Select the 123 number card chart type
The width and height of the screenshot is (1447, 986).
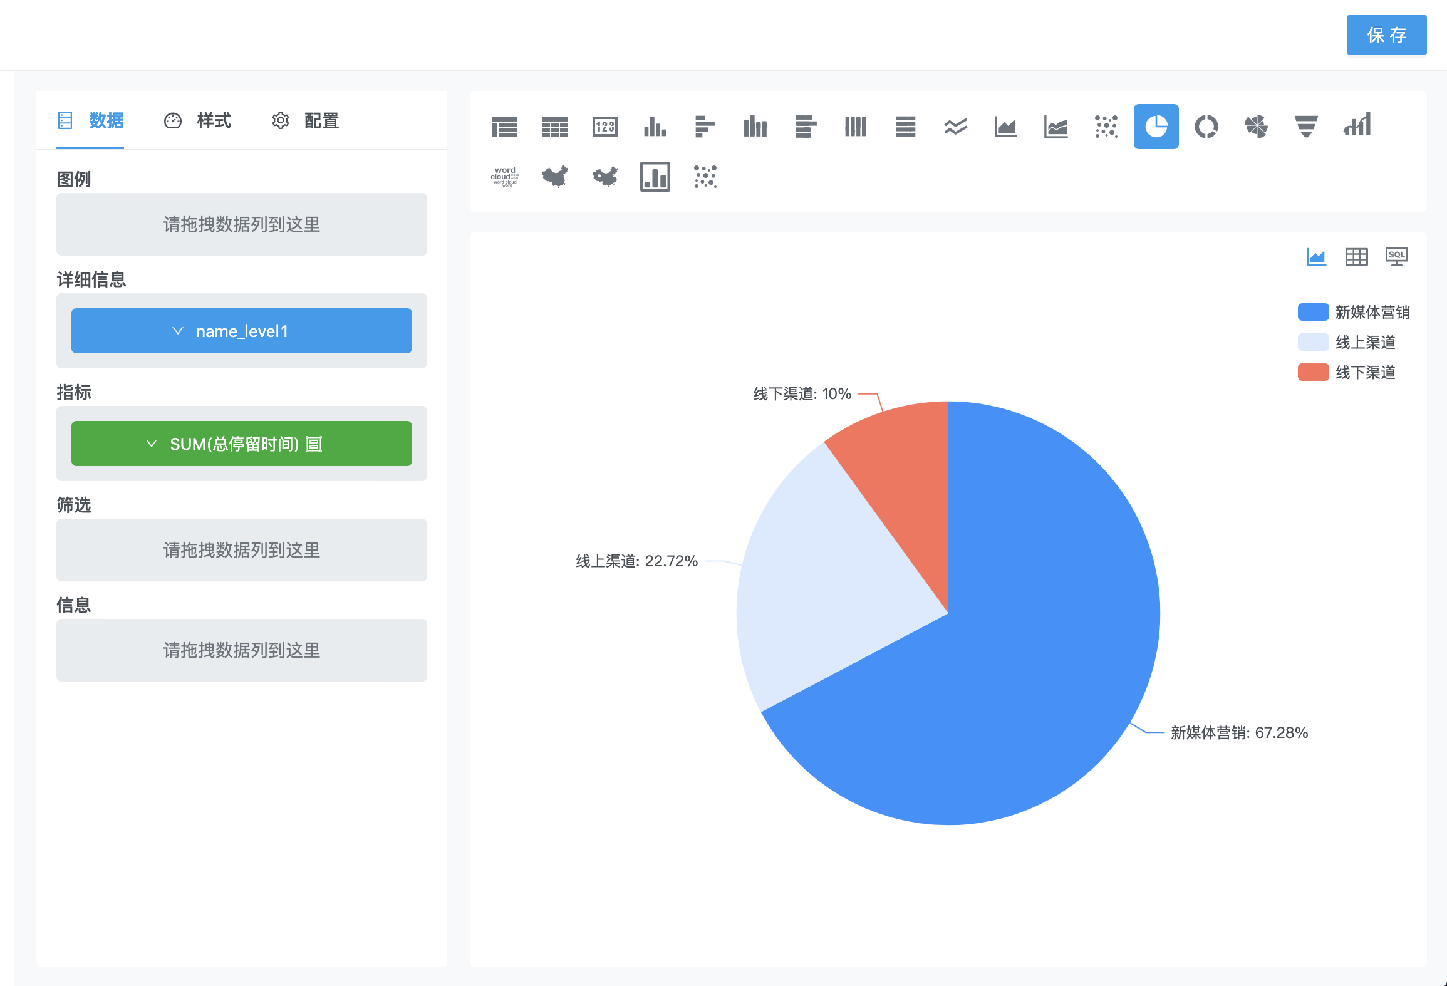coord(604,127)
